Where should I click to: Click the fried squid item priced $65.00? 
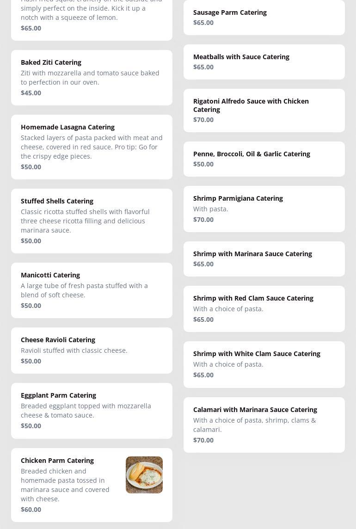click(x=92, y=18)
